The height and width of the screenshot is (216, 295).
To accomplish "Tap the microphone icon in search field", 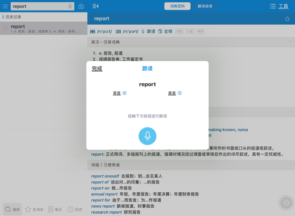I will [70, 6].
